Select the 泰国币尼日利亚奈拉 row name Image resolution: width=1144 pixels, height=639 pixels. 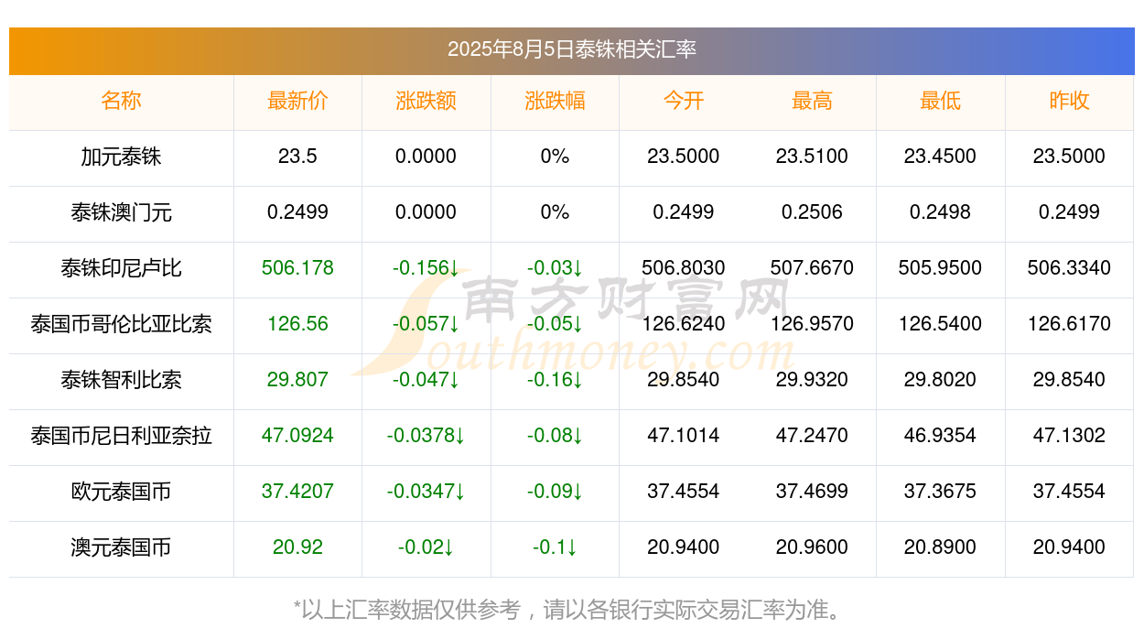point(121,436)
